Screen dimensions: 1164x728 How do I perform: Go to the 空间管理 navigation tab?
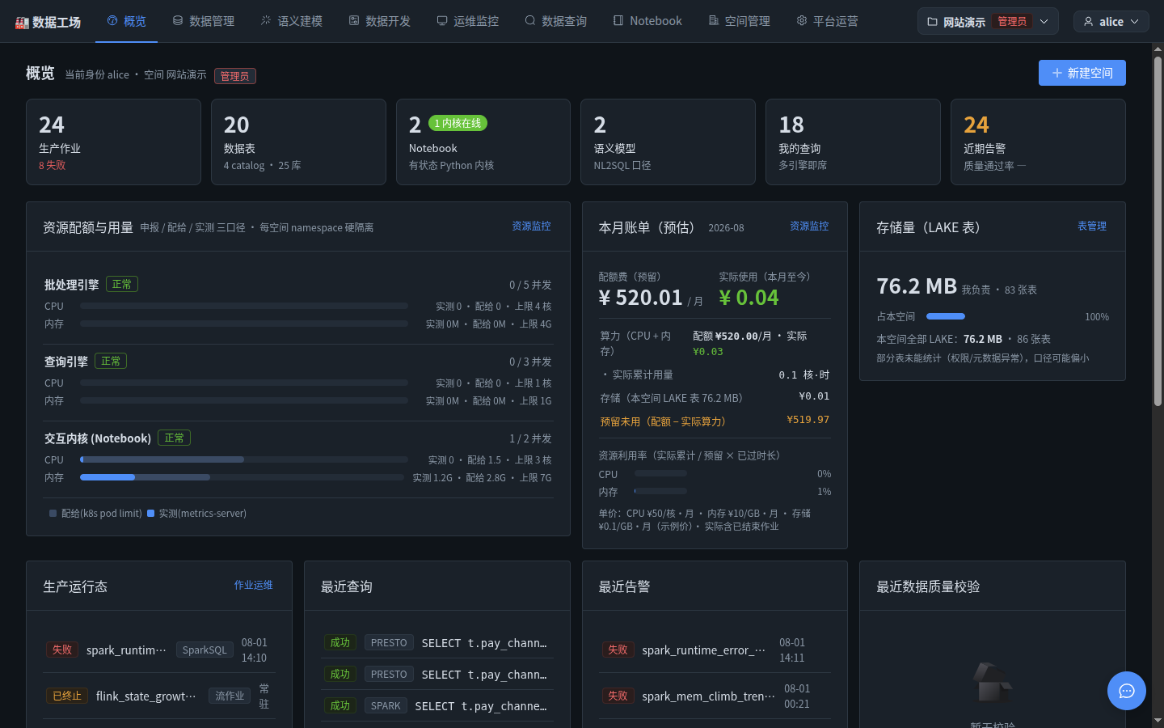[740, 21]
